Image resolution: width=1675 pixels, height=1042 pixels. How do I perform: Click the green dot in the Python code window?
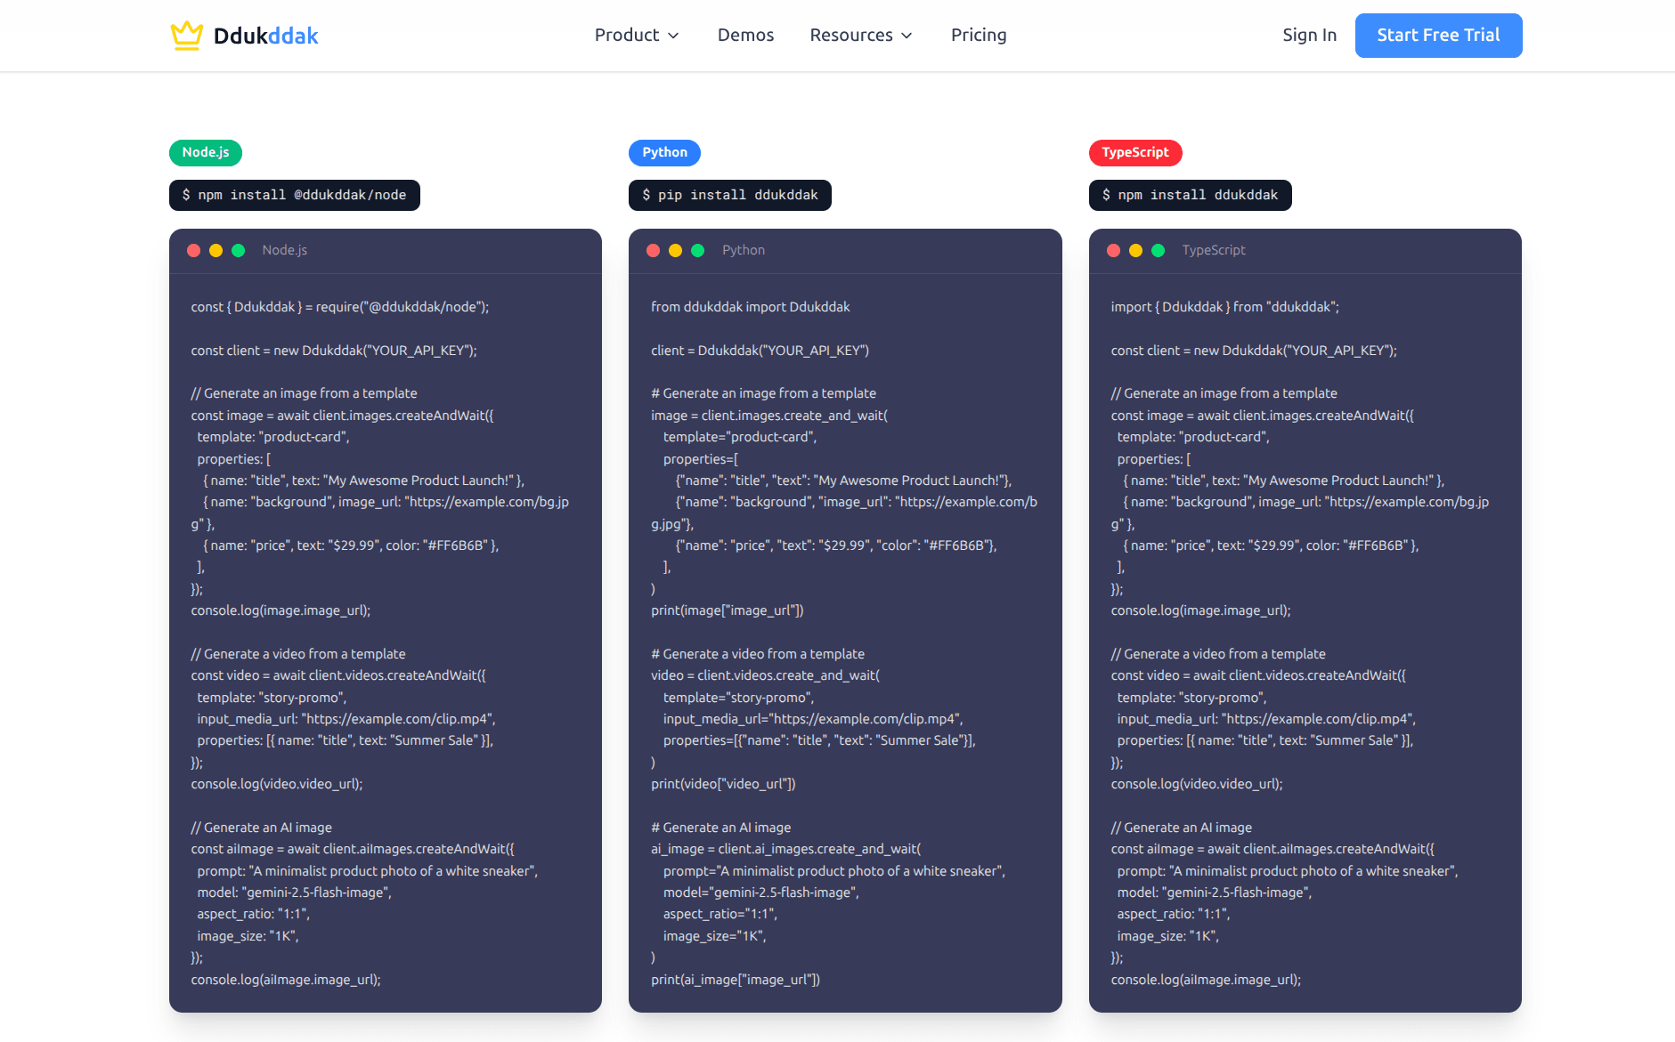pyautogui.click(x=699, y=250)
